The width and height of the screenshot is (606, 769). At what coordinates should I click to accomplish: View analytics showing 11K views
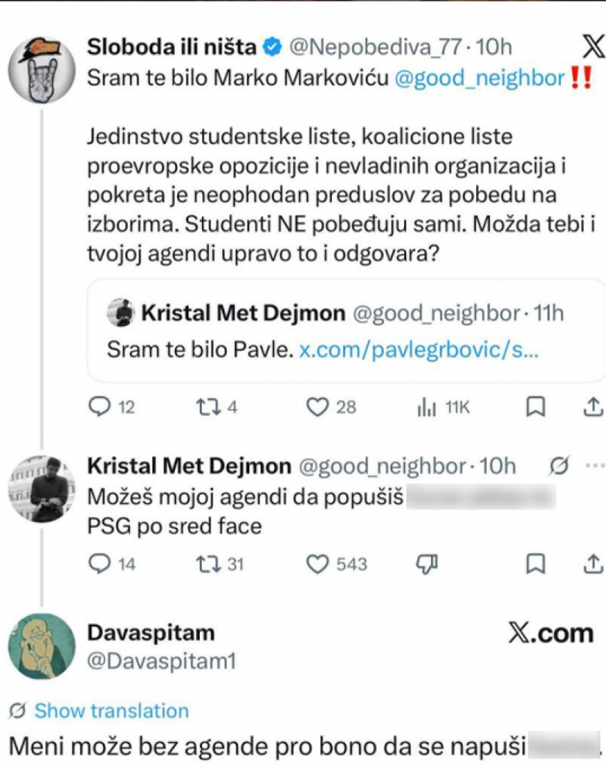coord(428,407)
